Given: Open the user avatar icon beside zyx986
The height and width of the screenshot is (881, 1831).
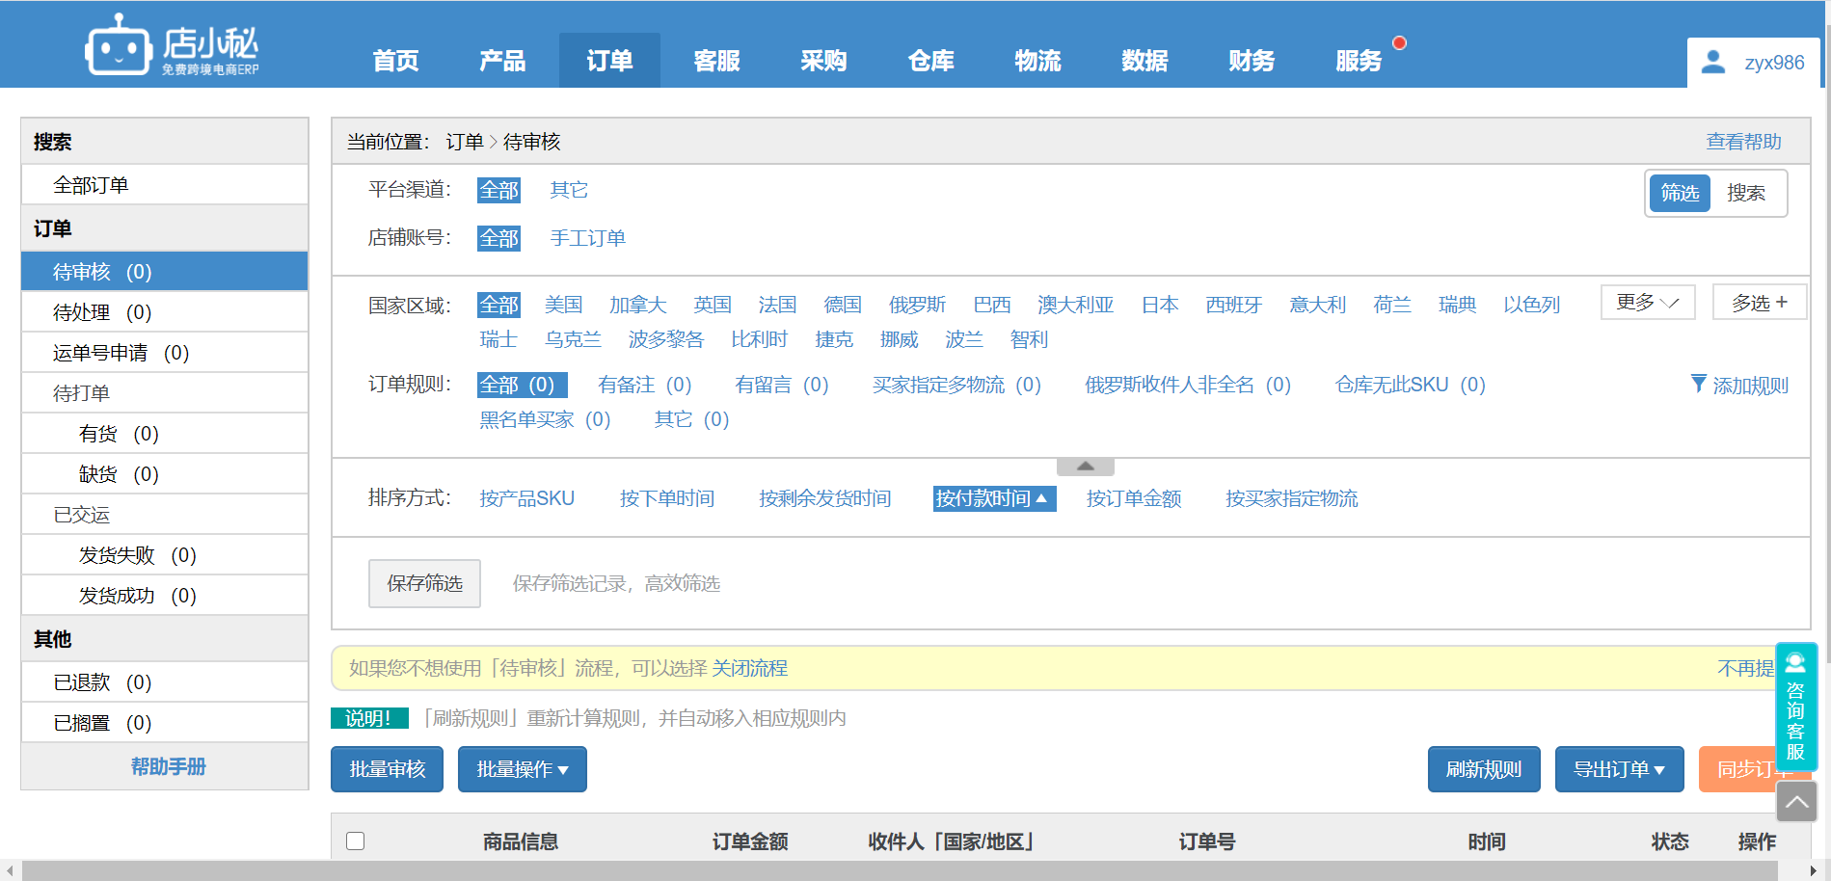Looking at the screenshot, I should point(1713,62).
